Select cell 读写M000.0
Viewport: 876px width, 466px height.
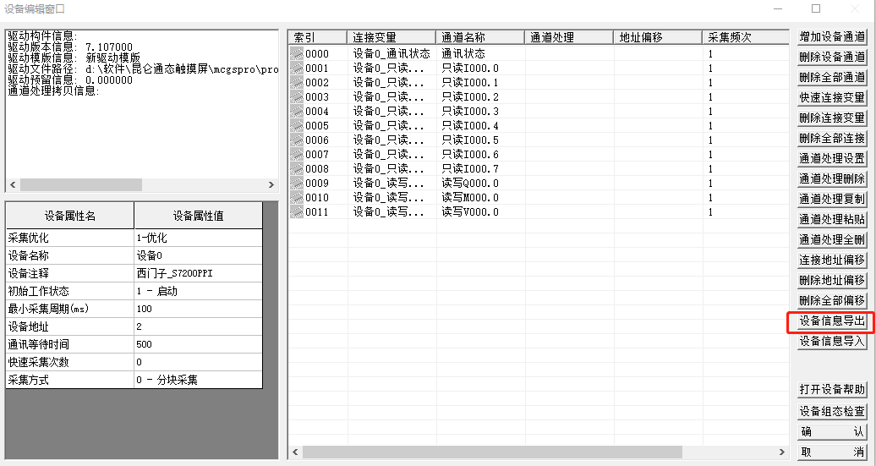pos(470,198)
